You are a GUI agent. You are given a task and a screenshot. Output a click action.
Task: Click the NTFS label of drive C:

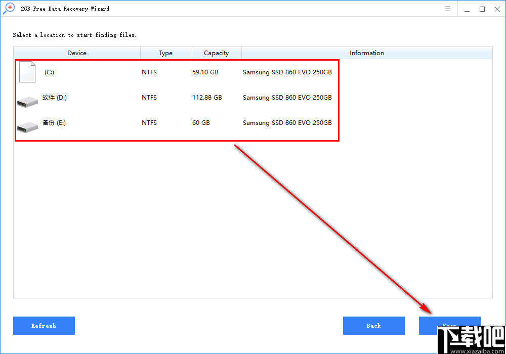point(149,72)
